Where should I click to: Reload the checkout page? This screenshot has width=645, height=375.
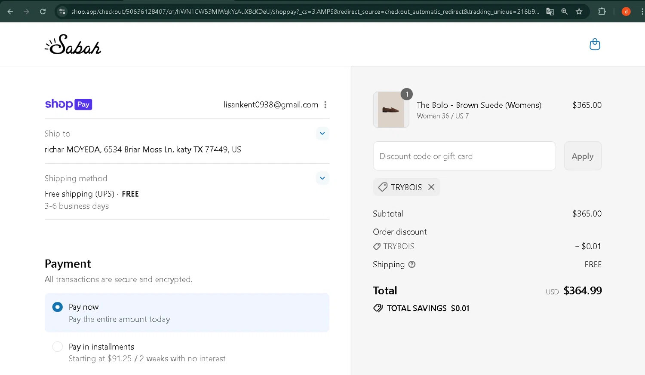[x=43, y=12]
